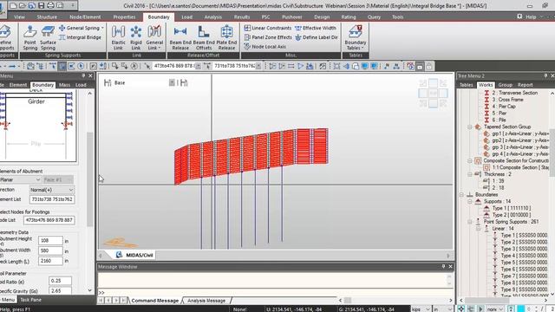Toggle auto-hide pin on left Menu panel
Viewport: 555px width, 312px height.
[83, 76]
